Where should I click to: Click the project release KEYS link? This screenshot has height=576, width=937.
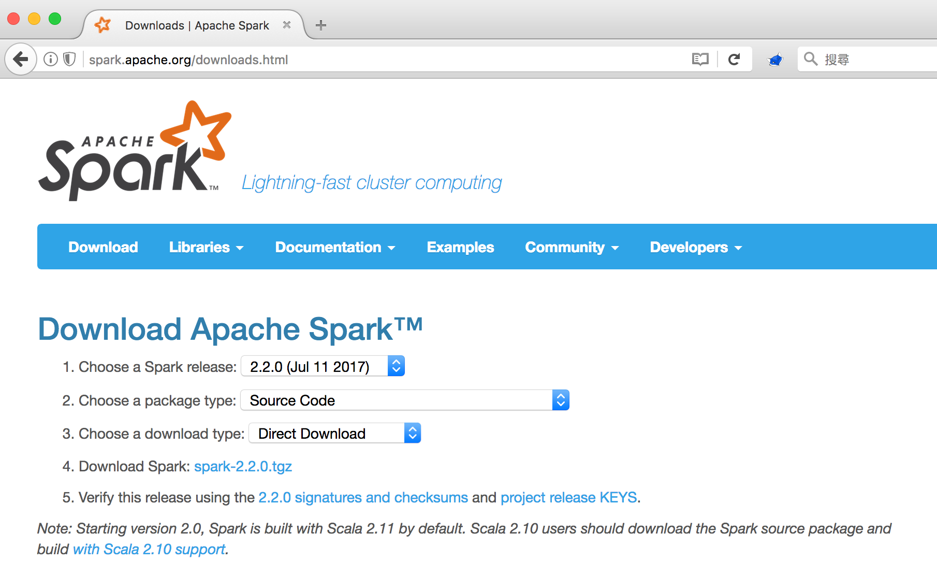[x=568, y=497]
